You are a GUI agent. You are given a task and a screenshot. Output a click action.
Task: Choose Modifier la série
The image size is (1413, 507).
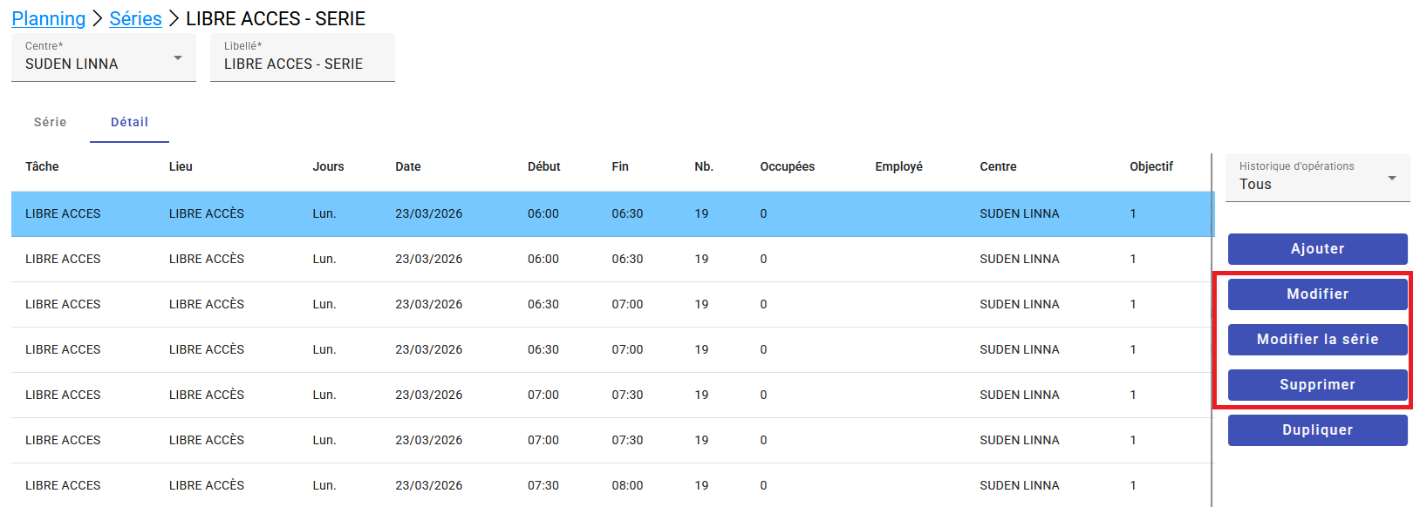1317,340
